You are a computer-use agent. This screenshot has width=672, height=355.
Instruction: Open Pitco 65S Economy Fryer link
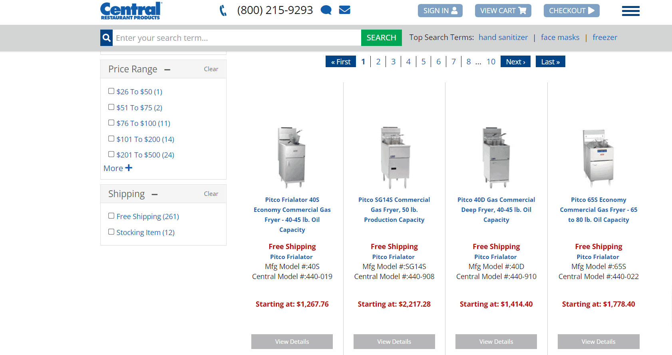[x=598, y=209]
